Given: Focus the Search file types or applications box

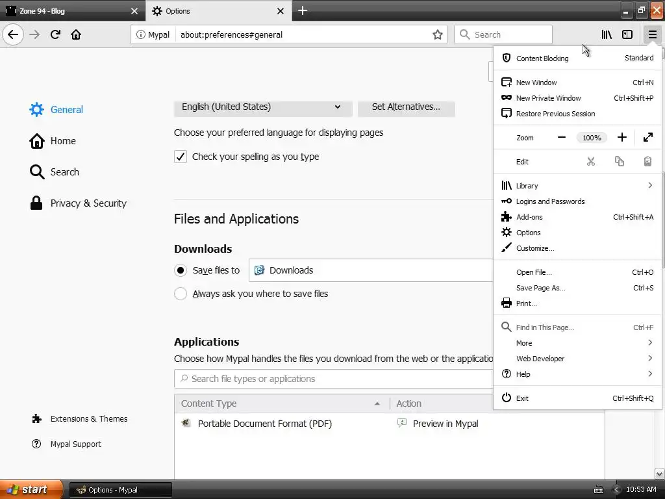Looking at the screenshot, I should tap(334, 379).
